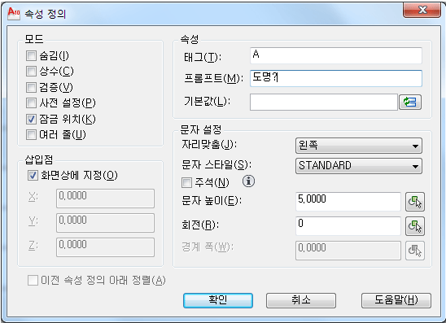Open the 자리맞춤 dropdown showing 왼쪽

point(359,146)
